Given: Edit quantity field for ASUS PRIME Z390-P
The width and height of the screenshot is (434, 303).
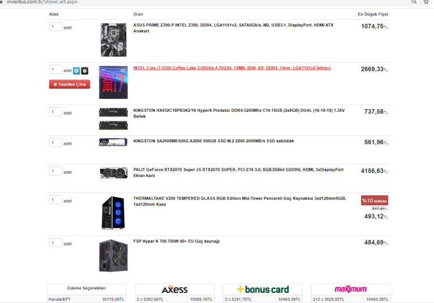Looking at the screenshot, I should [55, 27].
